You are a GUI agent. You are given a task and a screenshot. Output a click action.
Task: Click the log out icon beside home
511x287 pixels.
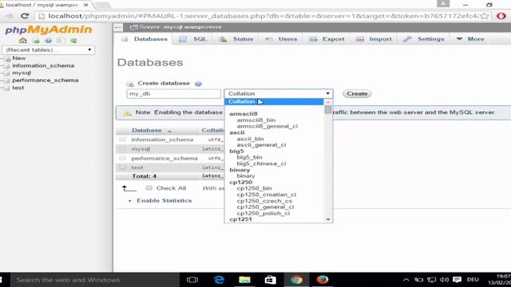[x=36, y=41]
